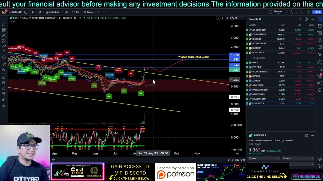Undo the last chart action
The height and width of the screenshot is (181, 323).
tap(99, 12)
